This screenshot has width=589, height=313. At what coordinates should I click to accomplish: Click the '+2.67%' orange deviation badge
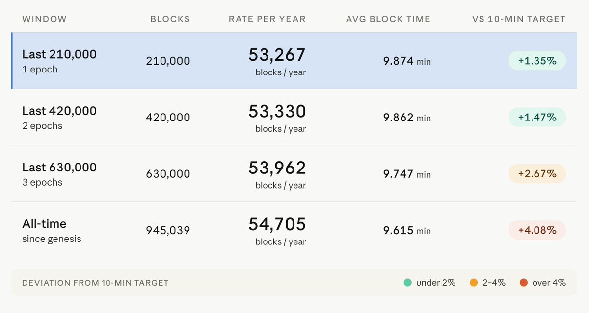click(x=537, y=174)
